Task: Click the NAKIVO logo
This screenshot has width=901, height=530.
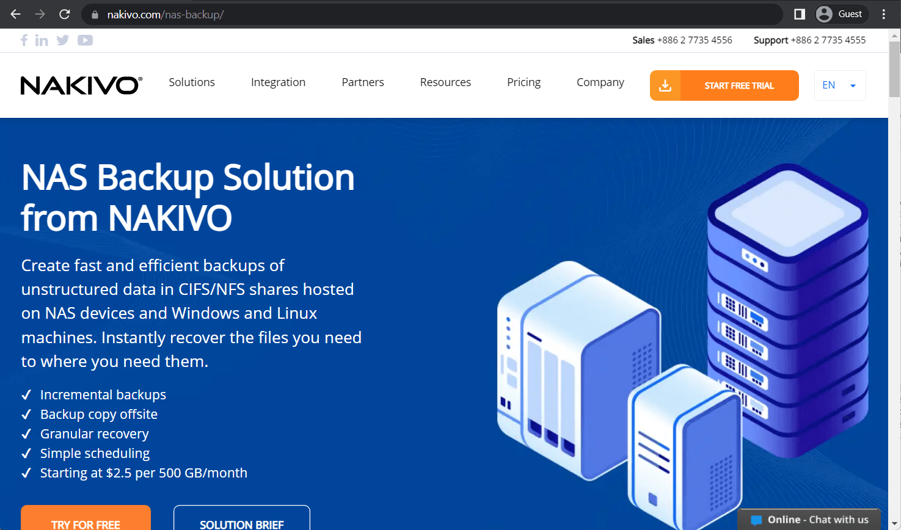Action: [80, 85]
